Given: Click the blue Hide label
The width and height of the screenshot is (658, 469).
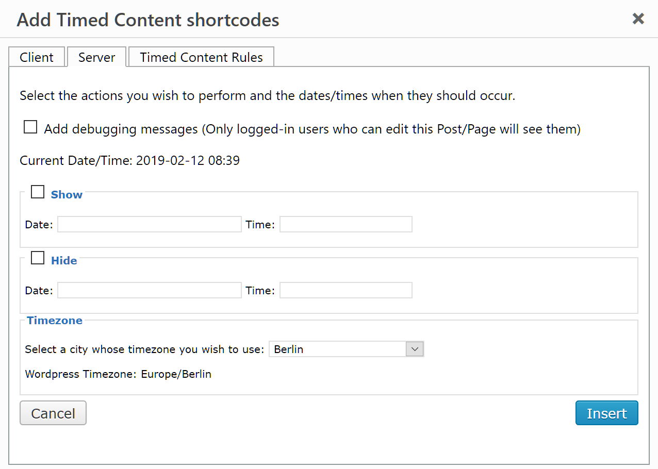Looking at the screenshot, I should [x=64, y=260].
